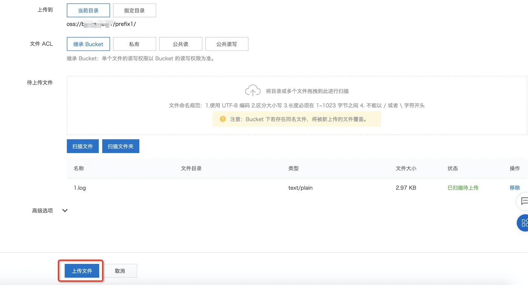Choose 公共读 file ACL
Image resolution: width=528 pixels, height=285 pixels.
point(181,44)
